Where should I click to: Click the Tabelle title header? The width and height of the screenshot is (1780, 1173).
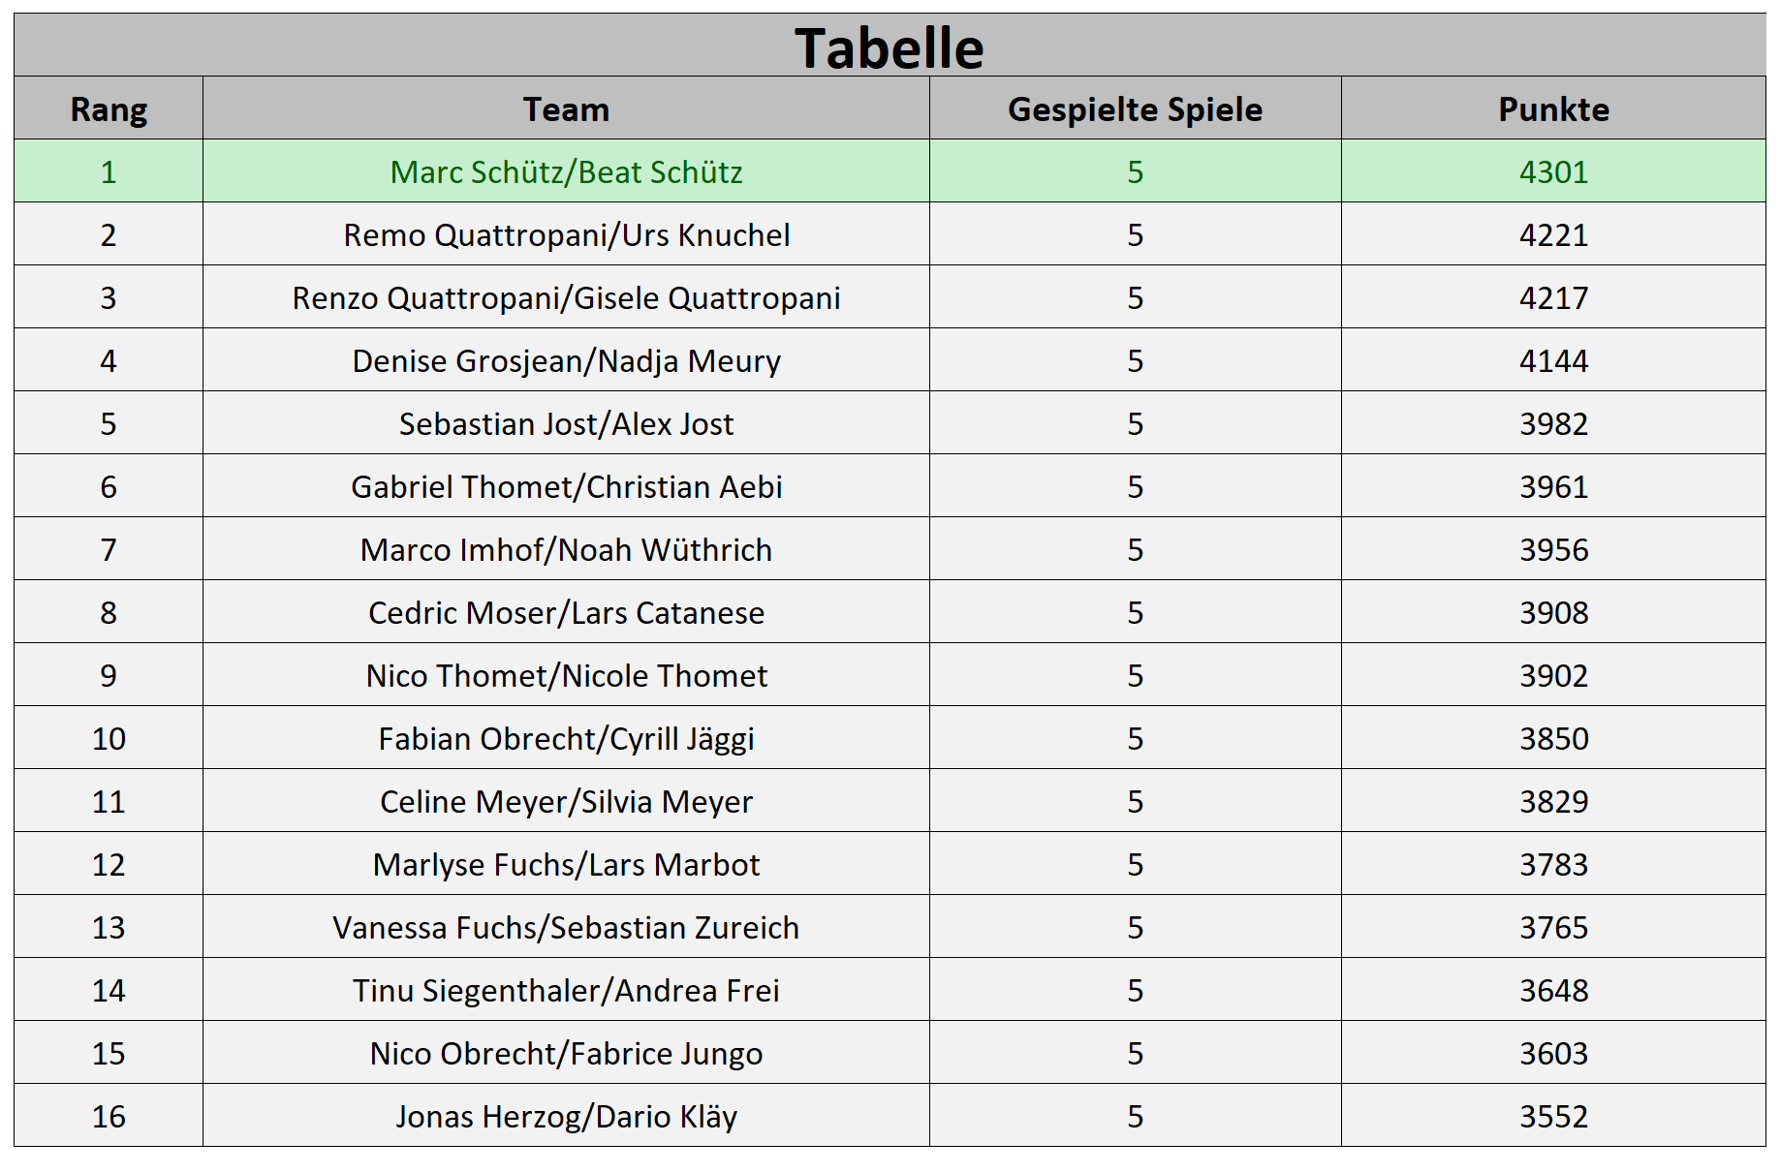pyautogui.click(x=890, y=46)
